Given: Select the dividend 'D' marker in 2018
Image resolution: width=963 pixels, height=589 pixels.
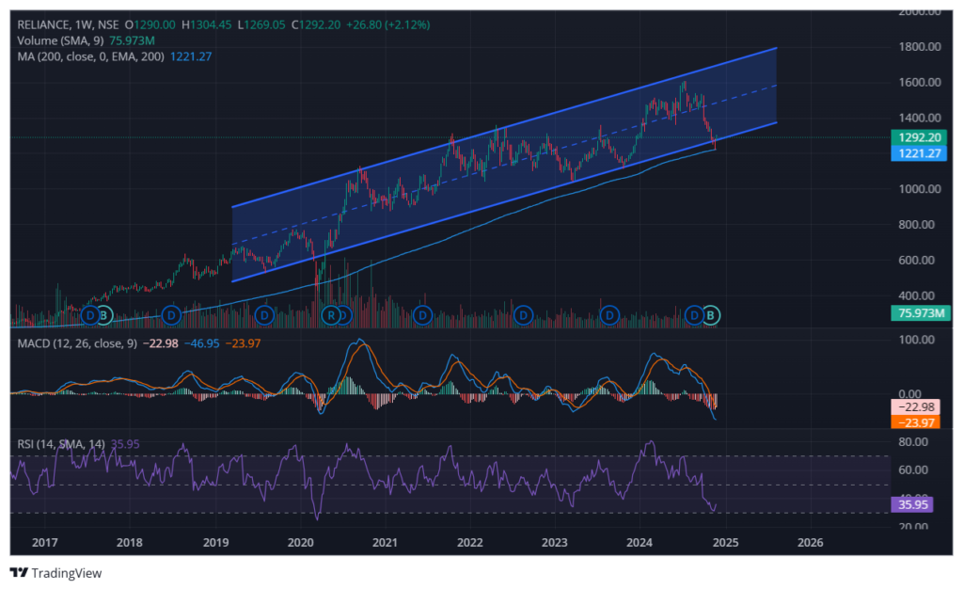Looking at the screenshot, I should [171, 313].
